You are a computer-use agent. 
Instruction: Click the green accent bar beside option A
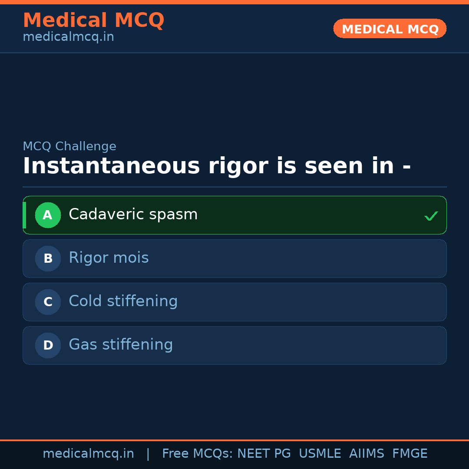tap(25, 215)
